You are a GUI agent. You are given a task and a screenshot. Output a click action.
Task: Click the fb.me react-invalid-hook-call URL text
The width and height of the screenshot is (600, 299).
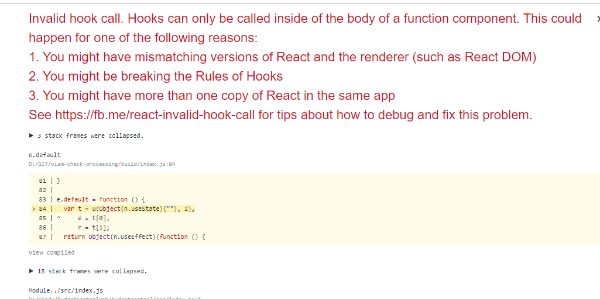155,114
